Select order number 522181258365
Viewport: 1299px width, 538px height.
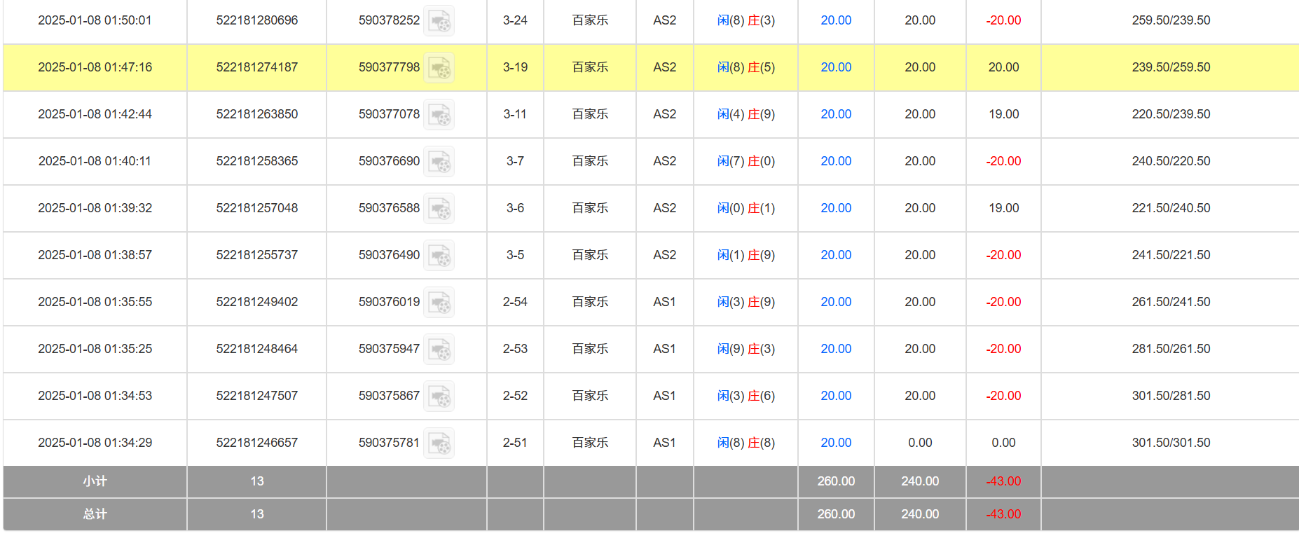pos(256,161)
